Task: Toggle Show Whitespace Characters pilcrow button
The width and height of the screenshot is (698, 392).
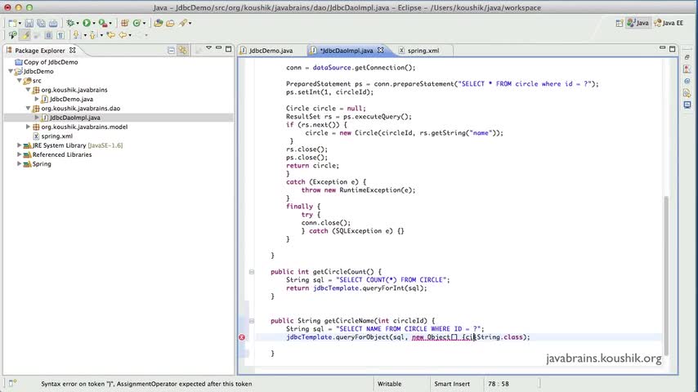Action: coord(60,34)
